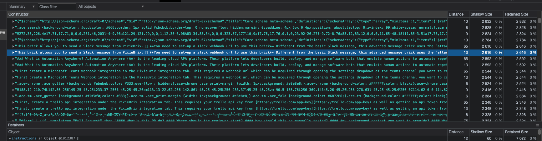The width and height of the screenshot is (542, 141).
Task: Select the .ace-chrome .ace_gutter row text
Action: coord(231,84)
